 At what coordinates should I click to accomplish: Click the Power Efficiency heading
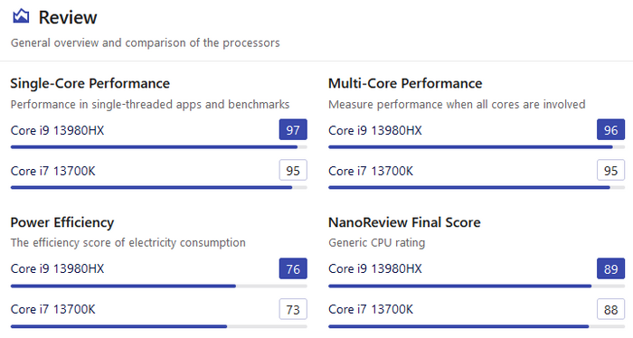point(62,222)
